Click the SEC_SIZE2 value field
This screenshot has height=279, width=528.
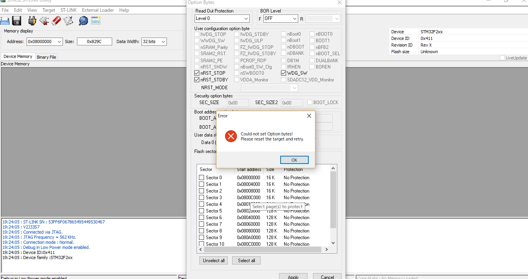point(292,103)
